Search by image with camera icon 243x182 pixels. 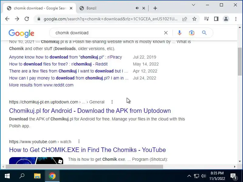(192, 33)
